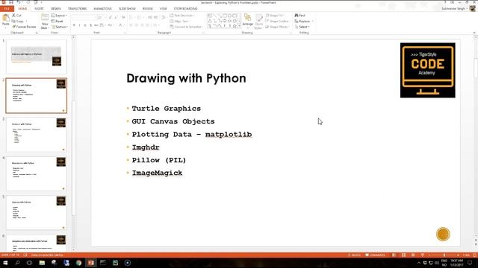Select slide 5 thumbnail in panel

37,213
